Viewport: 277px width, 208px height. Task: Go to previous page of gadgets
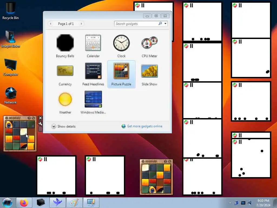coord(51,24)
